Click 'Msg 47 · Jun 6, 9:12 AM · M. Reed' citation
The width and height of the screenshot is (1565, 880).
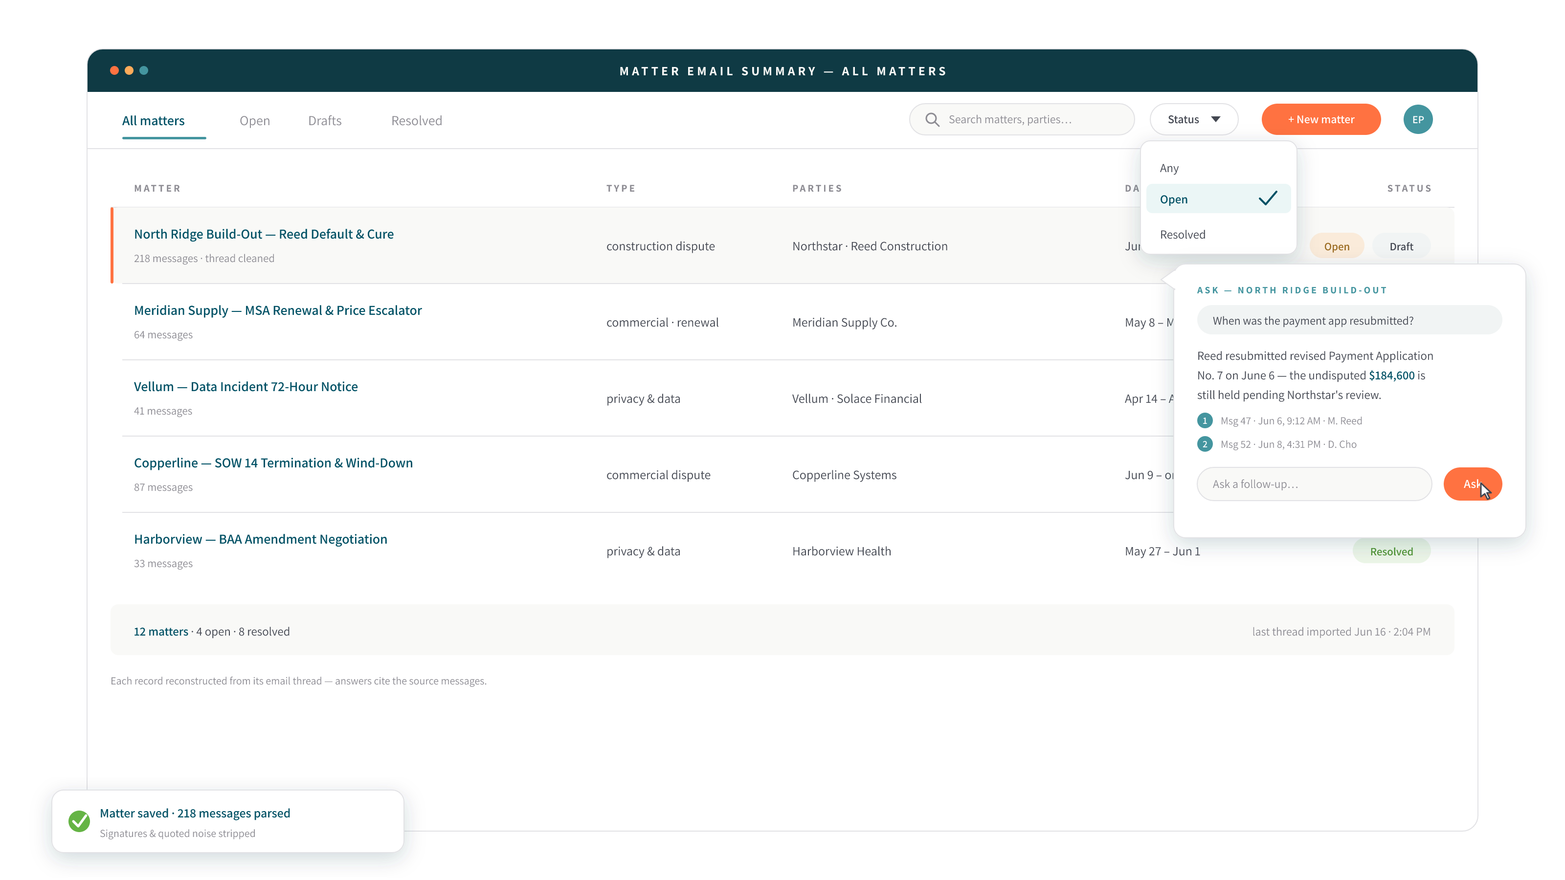point(1291,420)
